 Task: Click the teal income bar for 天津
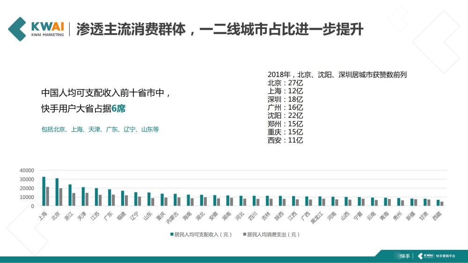pyautogui.click(x=83, y=197)
